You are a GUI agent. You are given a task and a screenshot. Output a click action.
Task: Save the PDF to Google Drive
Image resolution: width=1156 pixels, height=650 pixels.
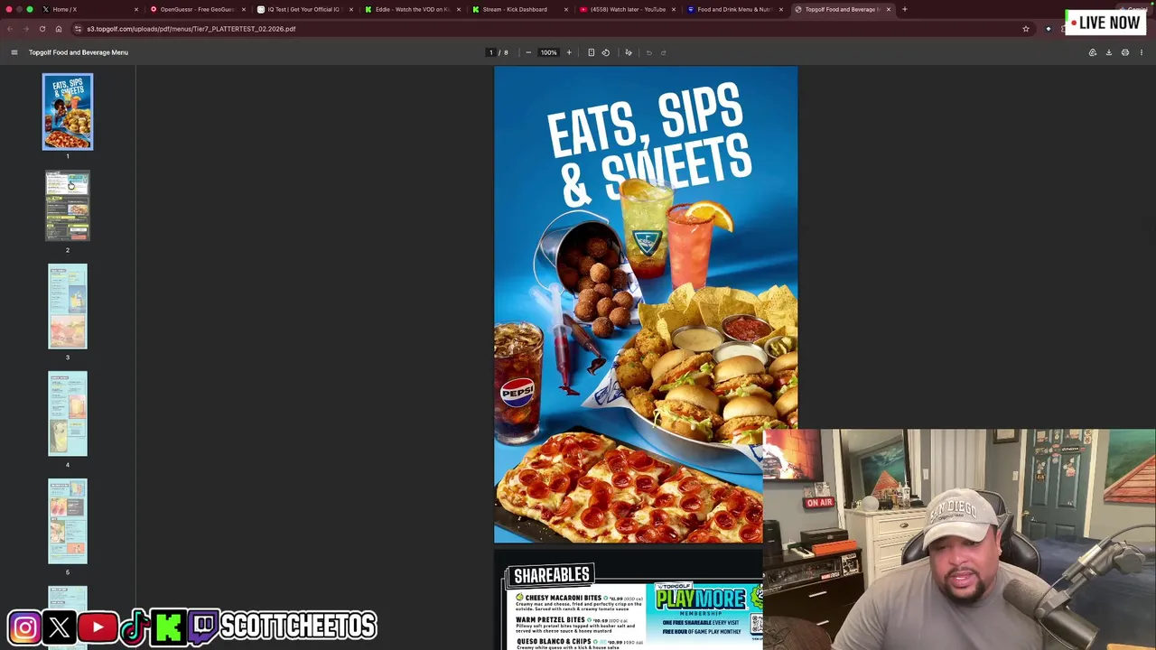point(1093,52)
